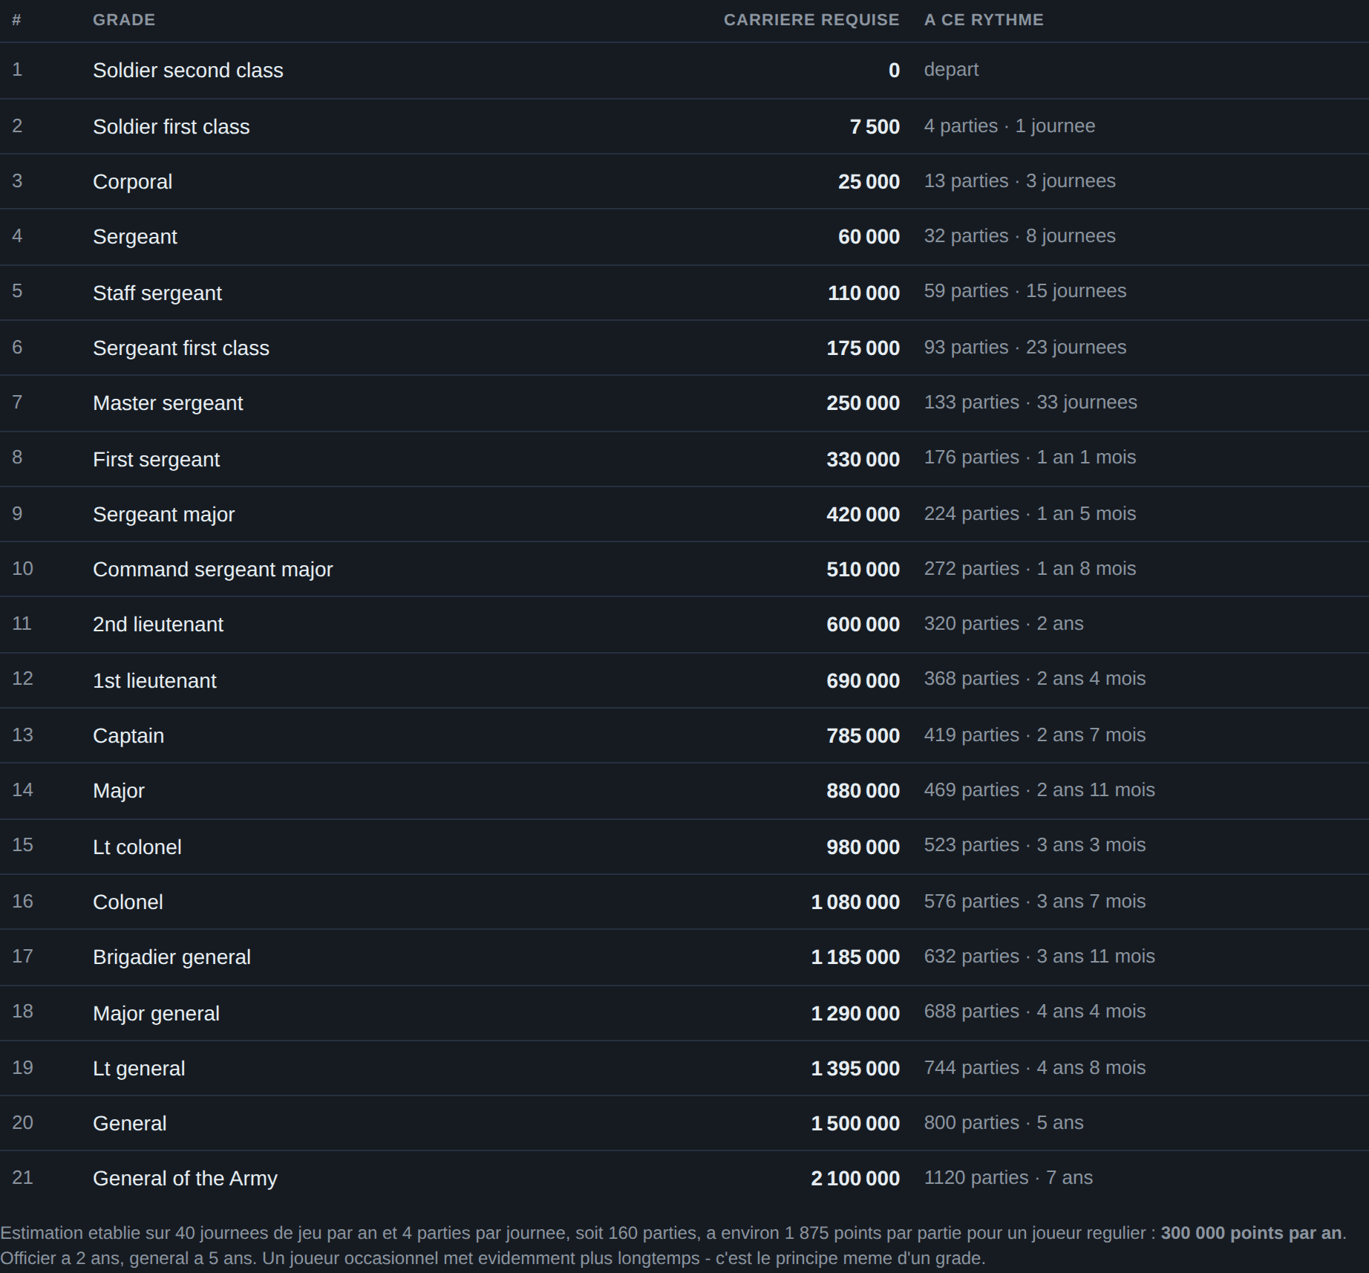
Task: Select the 1 080 000 career value
Action: 855,902
